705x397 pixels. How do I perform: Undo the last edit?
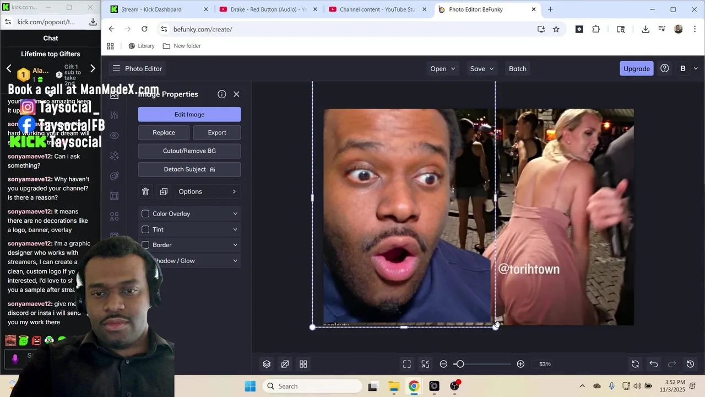pos(654,364)
